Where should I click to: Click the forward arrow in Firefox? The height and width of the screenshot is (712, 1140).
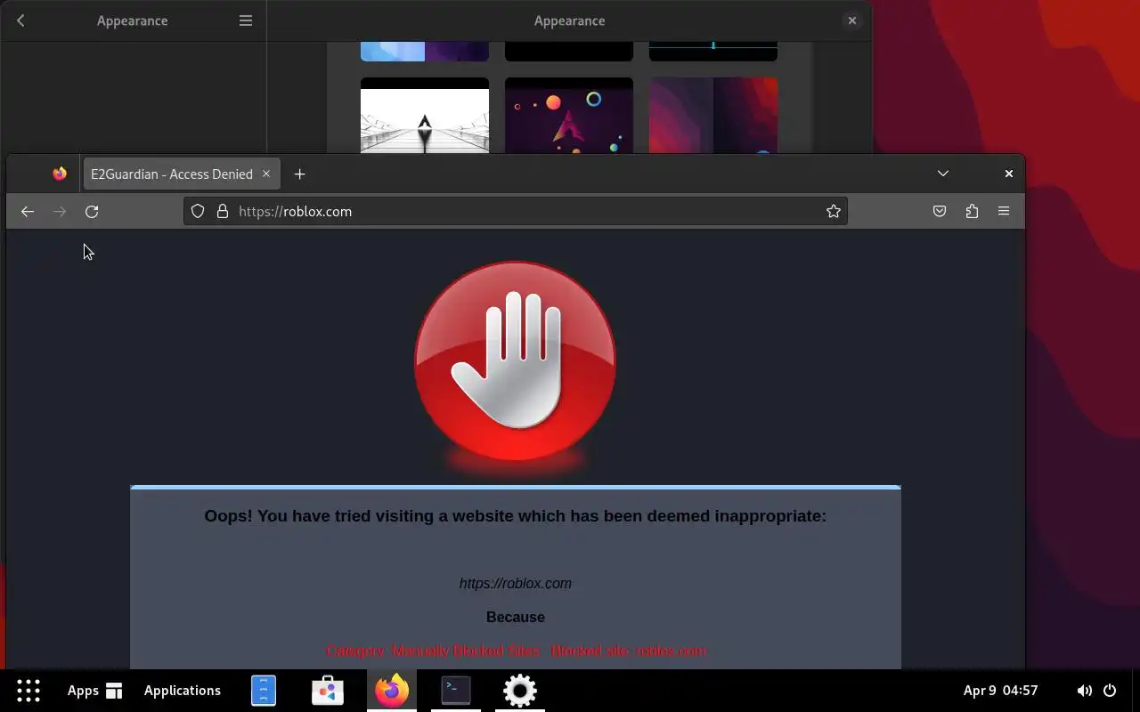tap(60, 211)
